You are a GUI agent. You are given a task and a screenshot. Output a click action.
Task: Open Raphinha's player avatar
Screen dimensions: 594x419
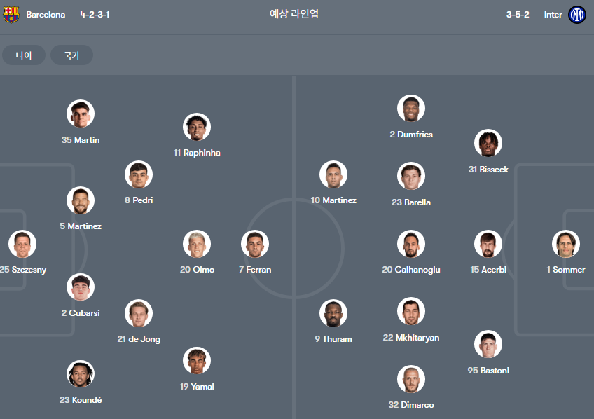(197, 127)
